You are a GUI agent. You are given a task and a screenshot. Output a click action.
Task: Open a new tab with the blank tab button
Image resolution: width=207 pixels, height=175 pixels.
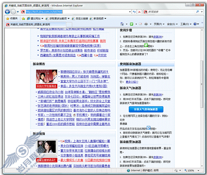click(69, 24)
